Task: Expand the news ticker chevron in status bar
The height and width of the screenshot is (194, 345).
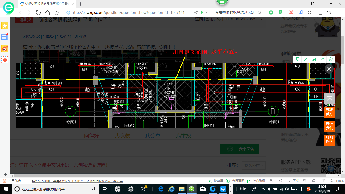Action: [x=29, y=181]
